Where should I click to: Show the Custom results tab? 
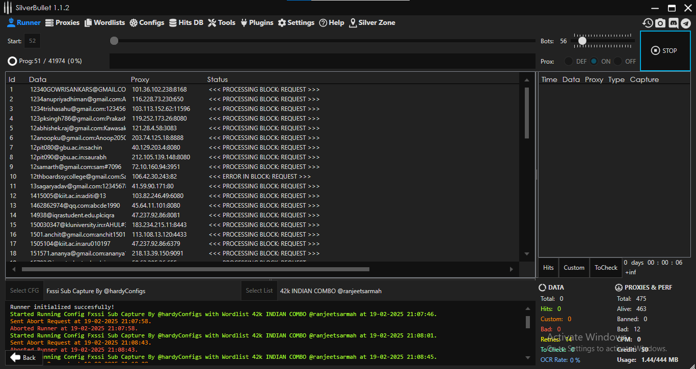click(574, 268)
